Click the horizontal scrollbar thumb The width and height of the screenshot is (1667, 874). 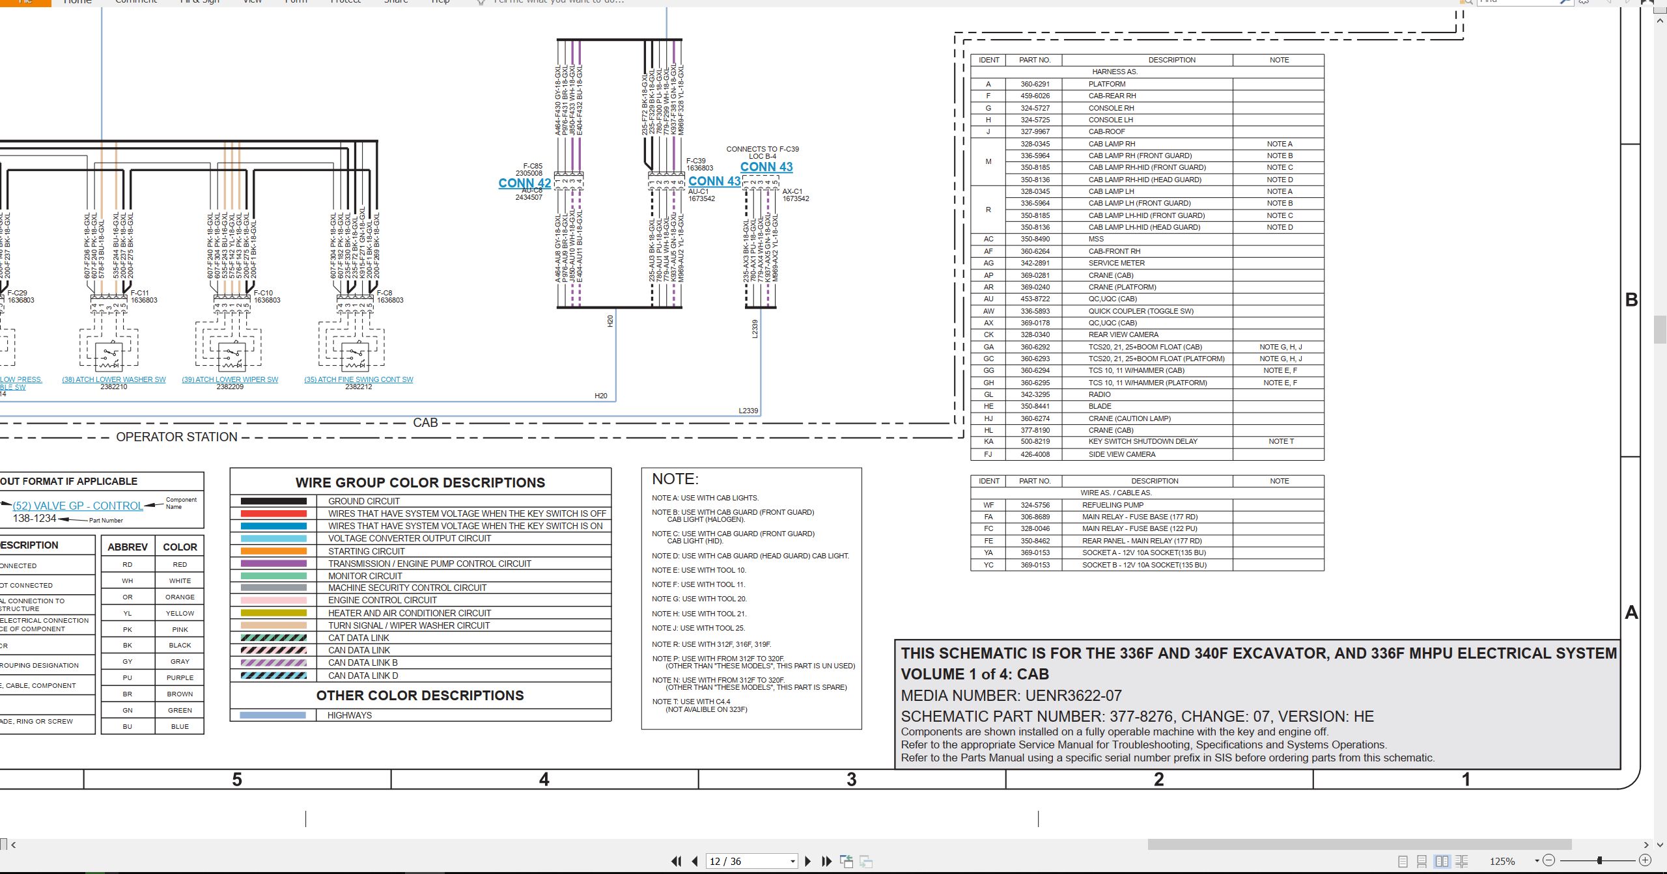[1360, 844]
